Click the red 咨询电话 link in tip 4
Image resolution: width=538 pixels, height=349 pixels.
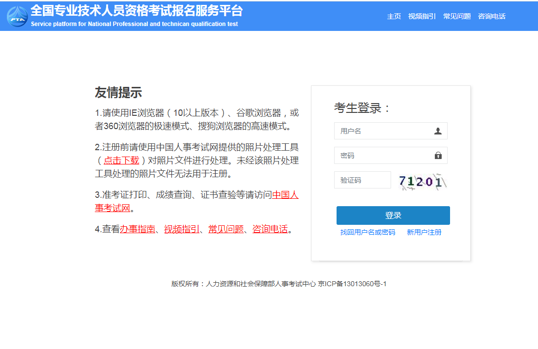click(270, 229)
